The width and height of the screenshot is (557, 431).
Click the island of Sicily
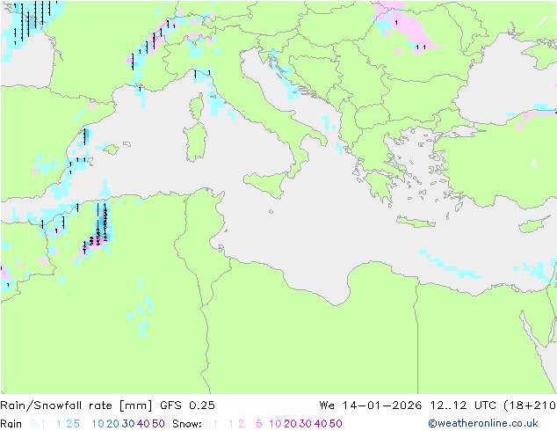(x=267, y=183)
